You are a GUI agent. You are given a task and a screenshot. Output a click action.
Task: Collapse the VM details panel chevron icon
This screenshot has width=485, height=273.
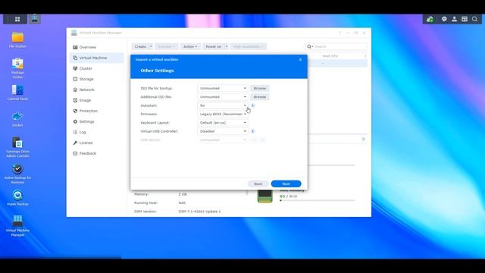point(364,140)
